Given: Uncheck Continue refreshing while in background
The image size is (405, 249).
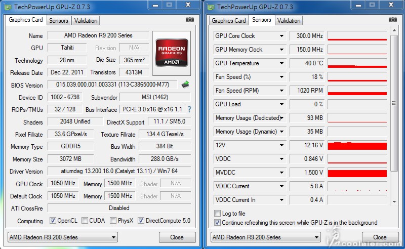Looking at the screenshot, I should click(x=217, y=222).
